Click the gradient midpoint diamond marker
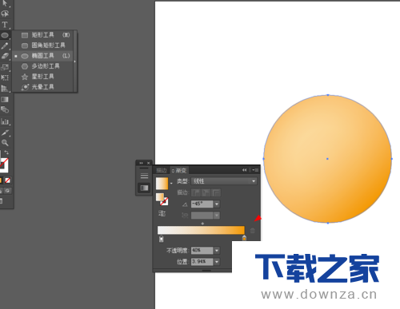Screen dimensions: 400x309 click(x=202, y=224)
